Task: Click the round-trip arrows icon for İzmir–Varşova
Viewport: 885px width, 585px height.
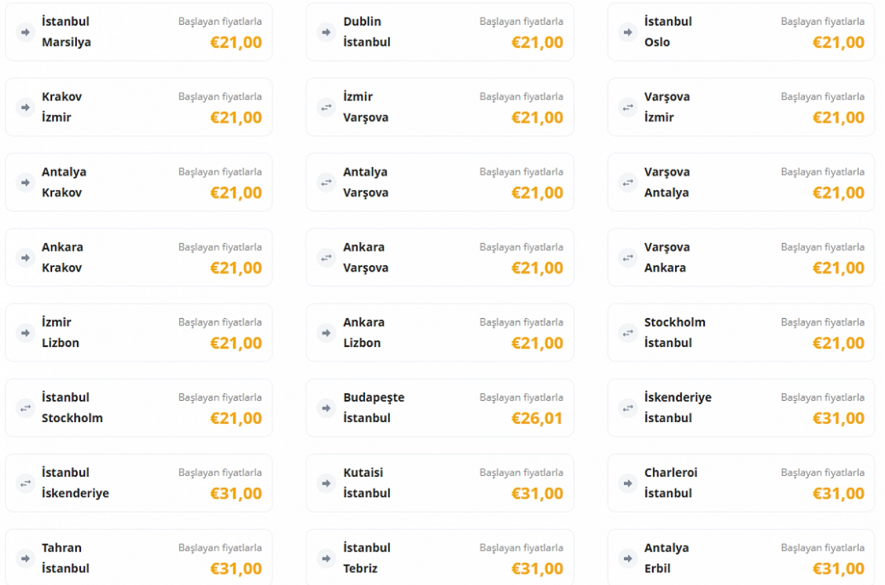Action: pos(326,107)
